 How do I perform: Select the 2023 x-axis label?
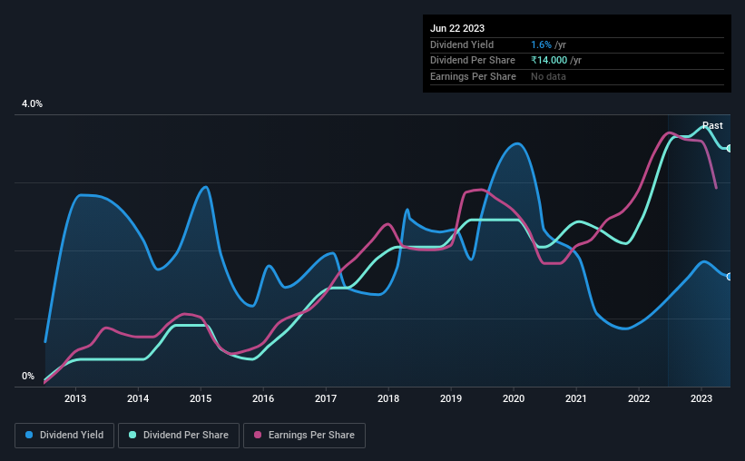click(701, 398)
